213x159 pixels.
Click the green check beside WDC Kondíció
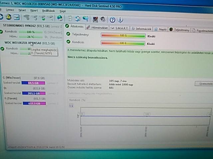coord(2,49)
